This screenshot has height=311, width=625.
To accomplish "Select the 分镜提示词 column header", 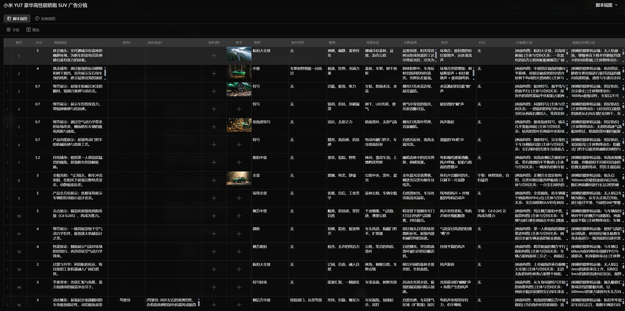I will tap(541, 43).
